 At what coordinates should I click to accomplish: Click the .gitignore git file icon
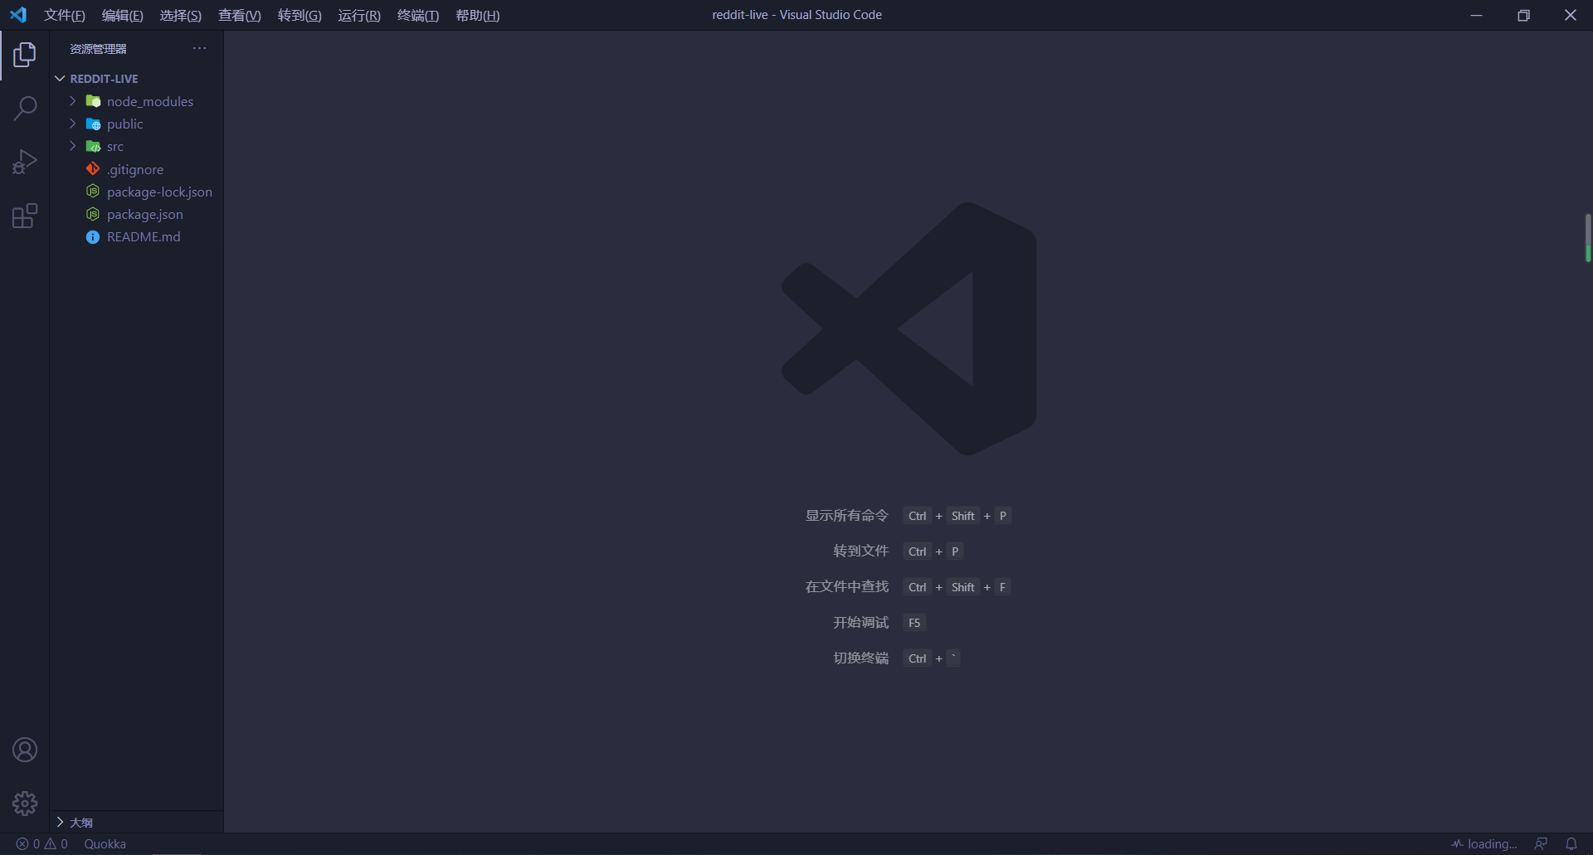pos(93,169)
